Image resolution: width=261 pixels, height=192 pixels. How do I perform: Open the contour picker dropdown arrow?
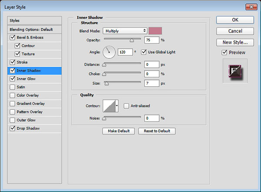(117, 106)
